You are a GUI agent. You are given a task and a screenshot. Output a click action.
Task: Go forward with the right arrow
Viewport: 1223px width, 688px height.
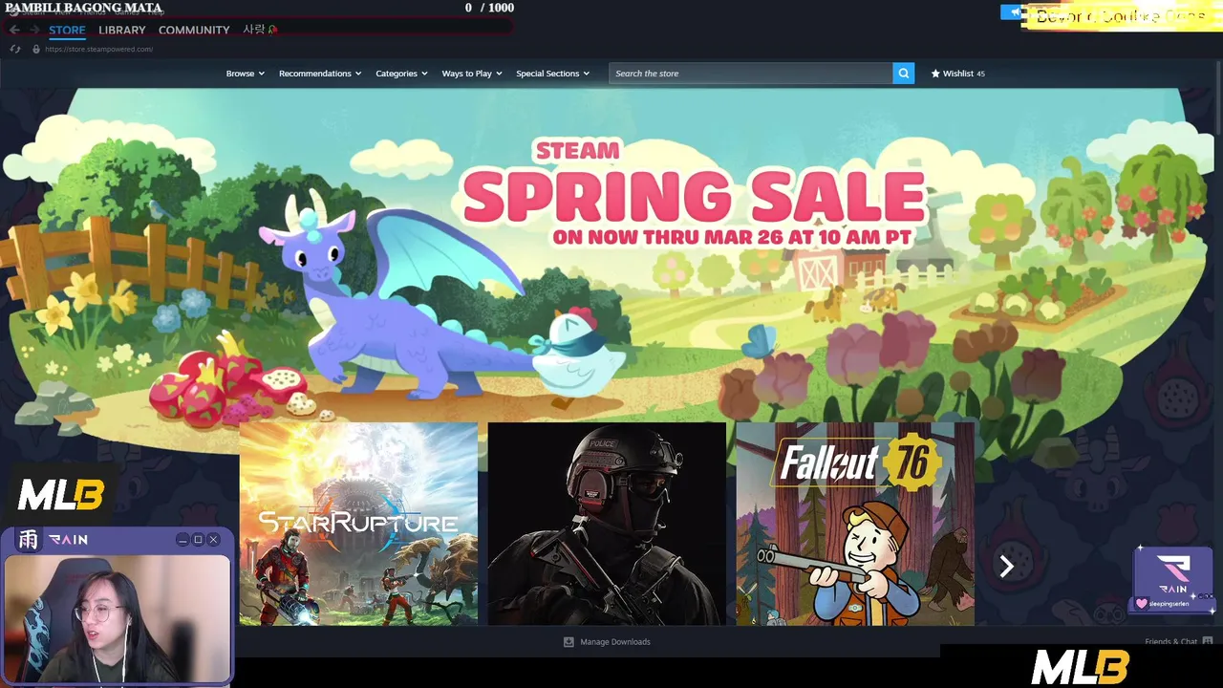[35, 30]
